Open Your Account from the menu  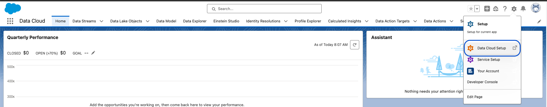(x=492, y=71)
